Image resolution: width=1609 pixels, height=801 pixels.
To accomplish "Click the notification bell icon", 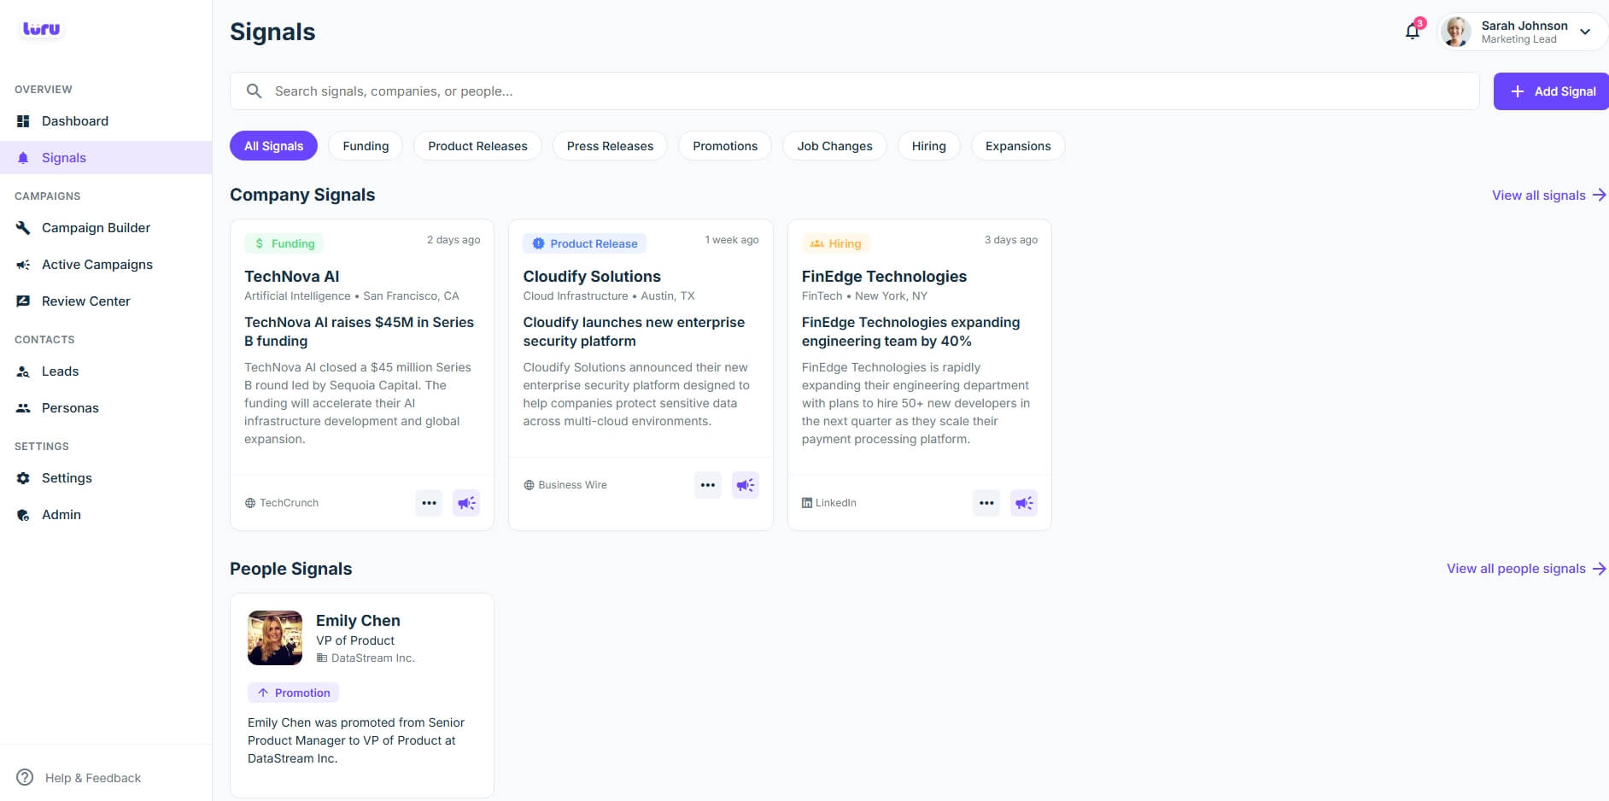I will [1413, 32].
